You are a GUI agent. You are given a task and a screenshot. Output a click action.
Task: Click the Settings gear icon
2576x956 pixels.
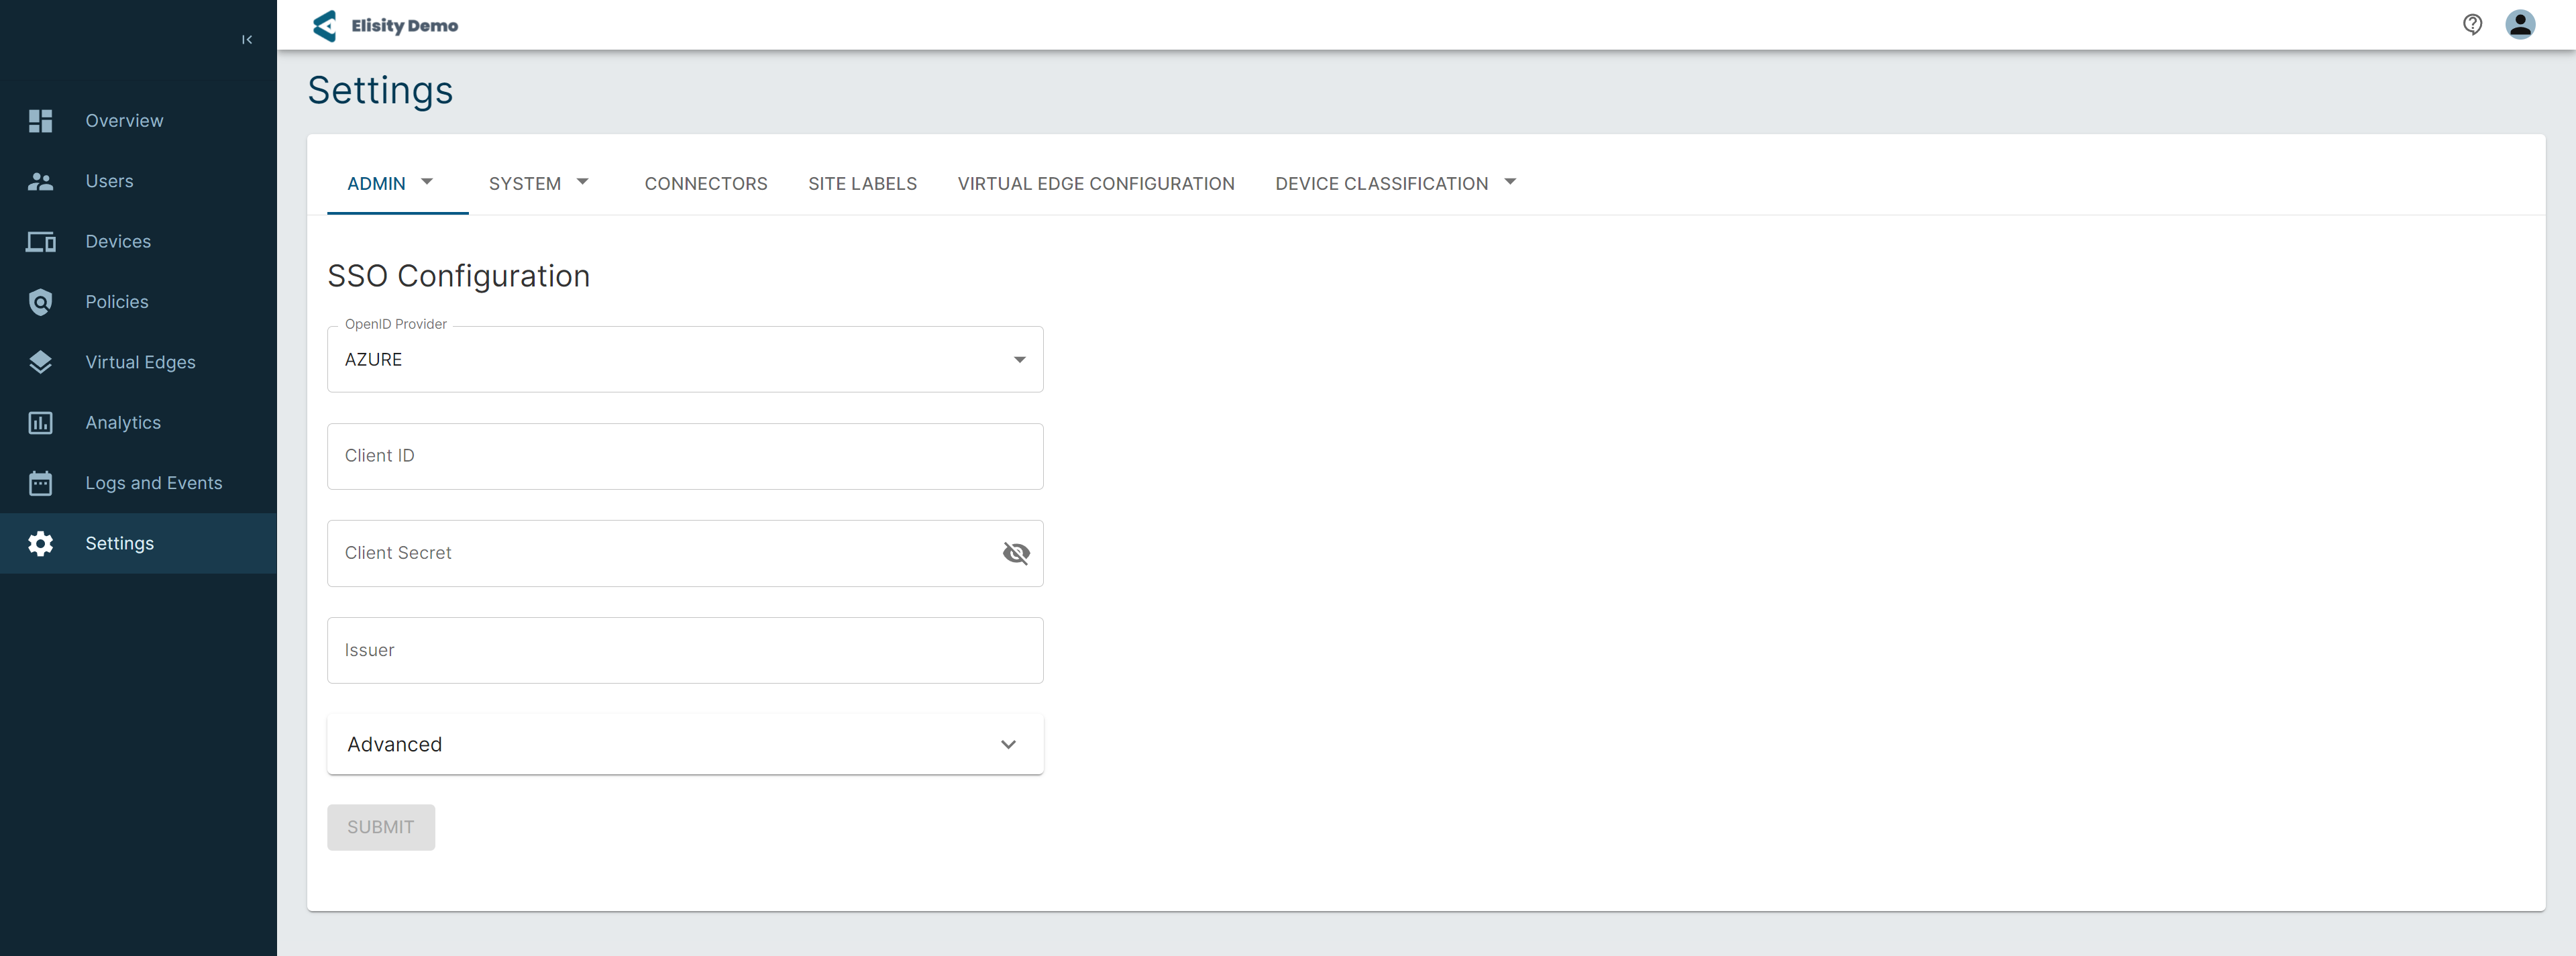pyautogui.click(x=41, y=544)
